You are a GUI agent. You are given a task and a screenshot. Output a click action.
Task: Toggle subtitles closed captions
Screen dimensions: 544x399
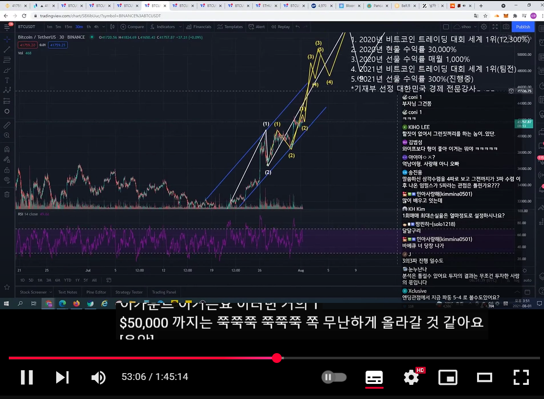coord(374,377)
